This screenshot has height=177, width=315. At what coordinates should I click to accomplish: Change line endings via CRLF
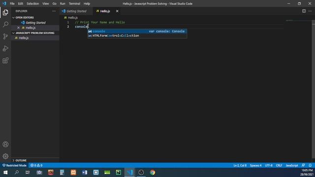pos(279,165)
